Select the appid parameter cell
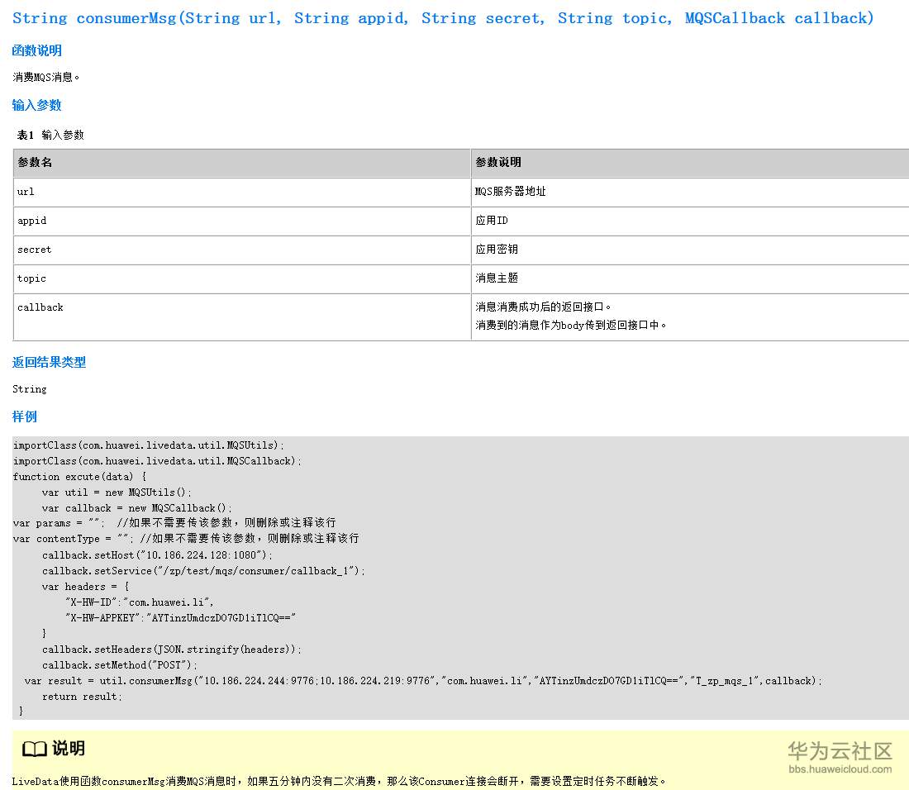 point(242,221)
